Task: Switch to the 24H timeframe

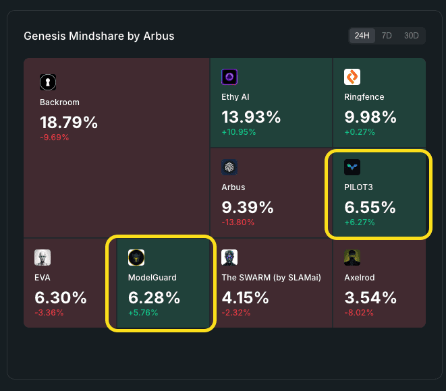Action: tap(362, 36)
